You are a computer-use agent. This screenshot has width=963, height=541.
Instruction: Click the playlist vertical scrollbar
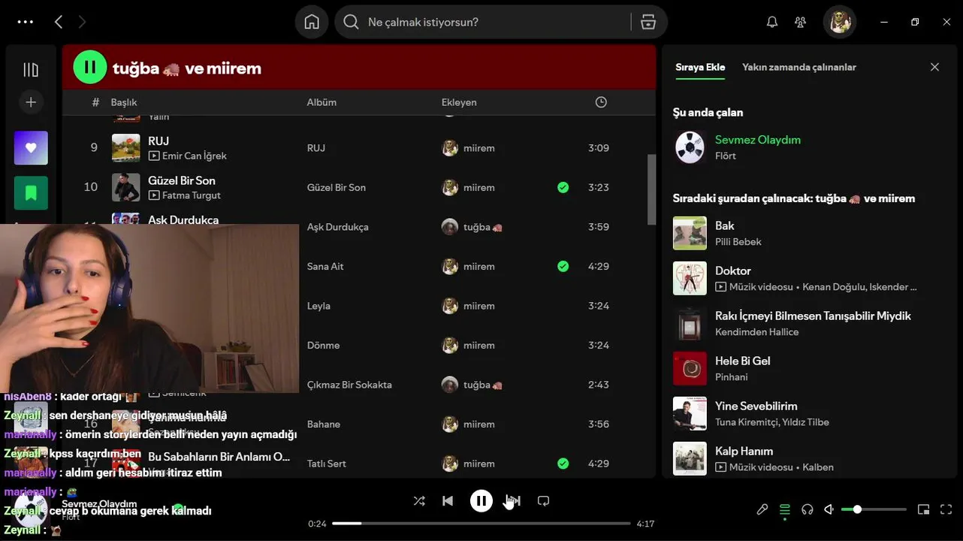coord(651,189)
